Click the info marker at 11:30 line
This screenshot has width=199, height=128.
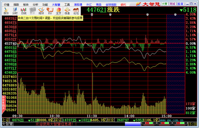[92, 15]
